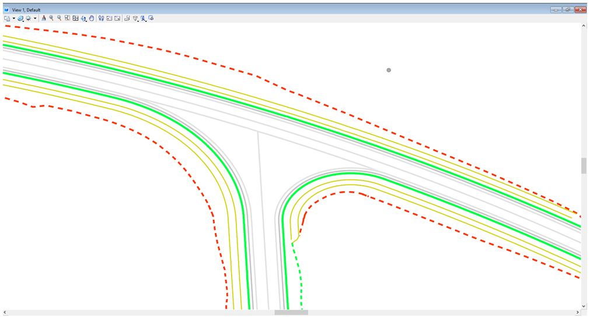
Task: Minimize the View 1 window
Action: pos(556,10)
